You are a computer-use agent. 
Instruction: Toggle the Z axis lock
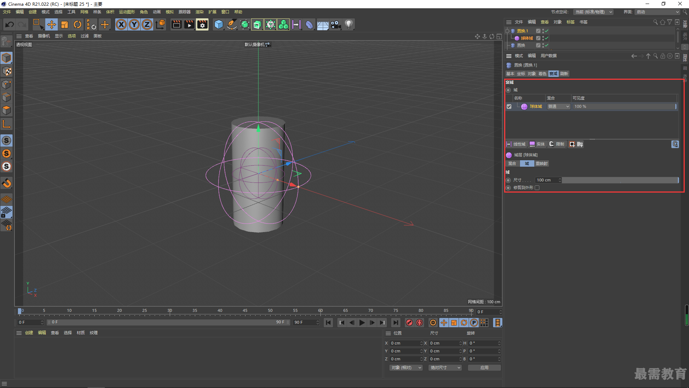point(147,24)
